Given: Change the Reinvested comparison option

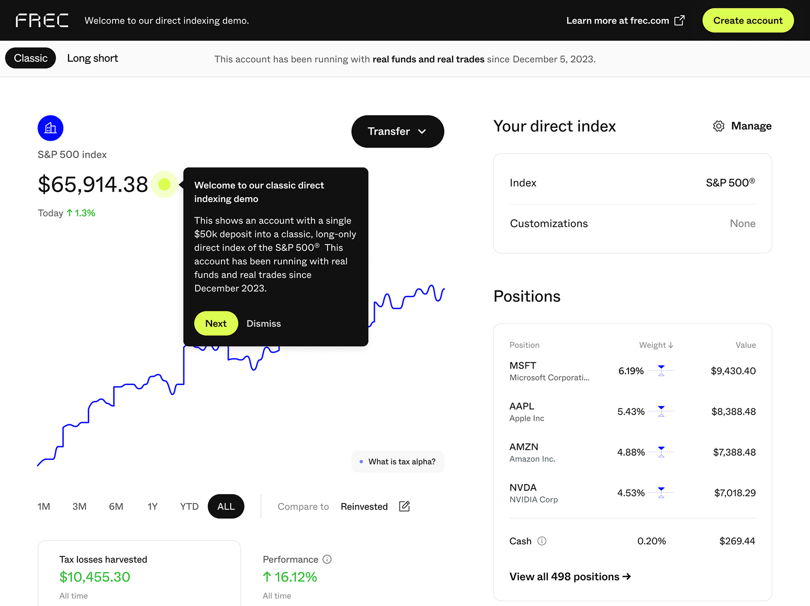Looking at the screenshot, I should click(x=364, y=507).
